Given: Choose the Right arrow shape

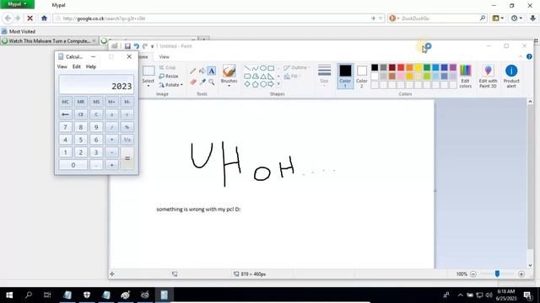Looking at the screenshot, I should pyautogui.click(x=271, y=84).
